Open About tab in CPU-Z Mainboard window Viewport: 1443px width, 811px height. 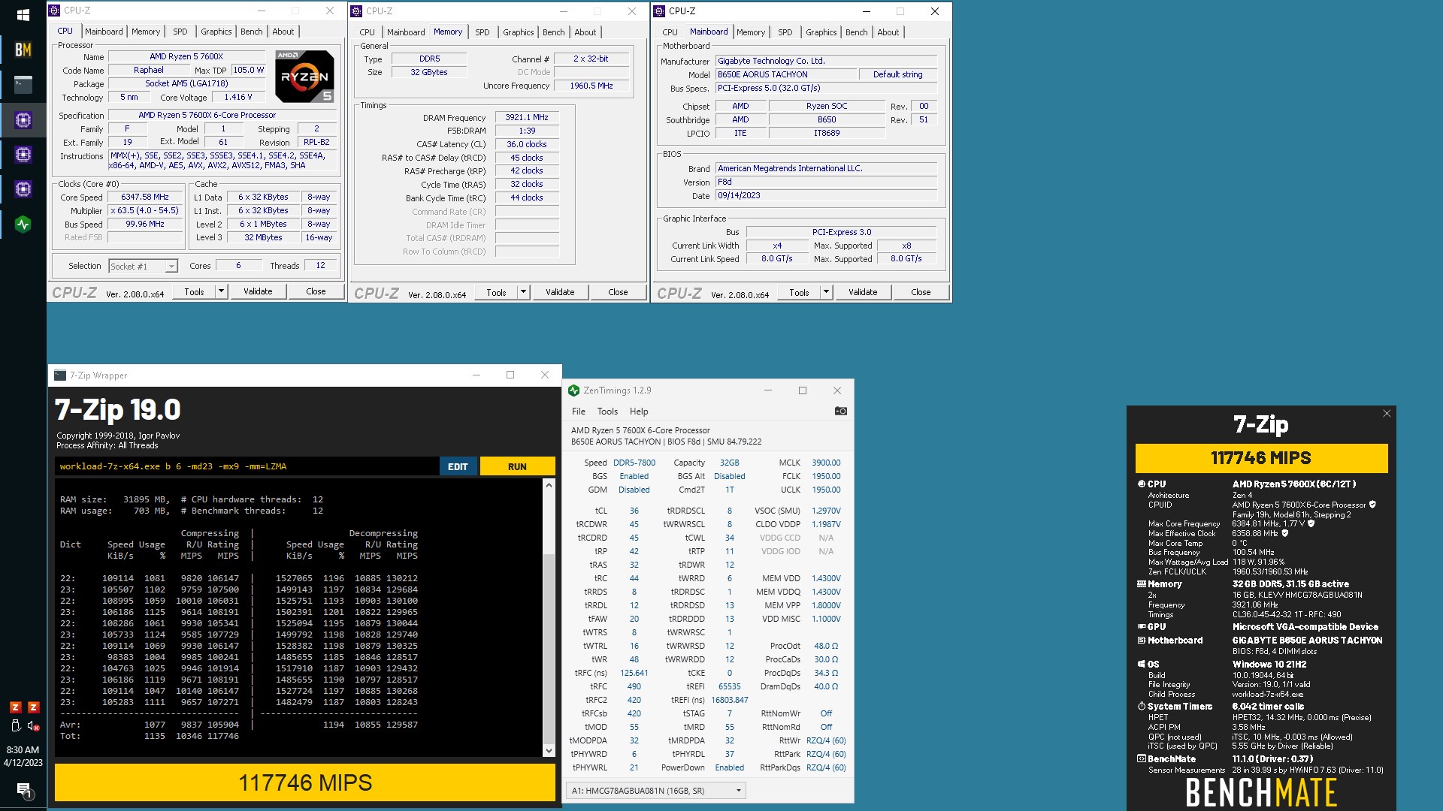point(888,32)
